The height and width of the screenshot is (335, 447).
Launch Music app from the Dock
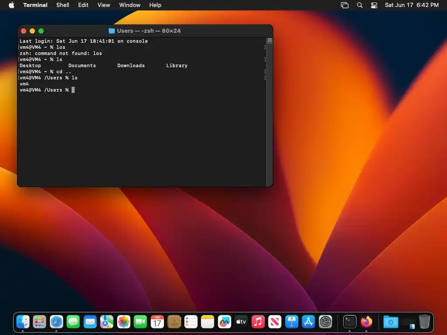[x=258, y=322]
